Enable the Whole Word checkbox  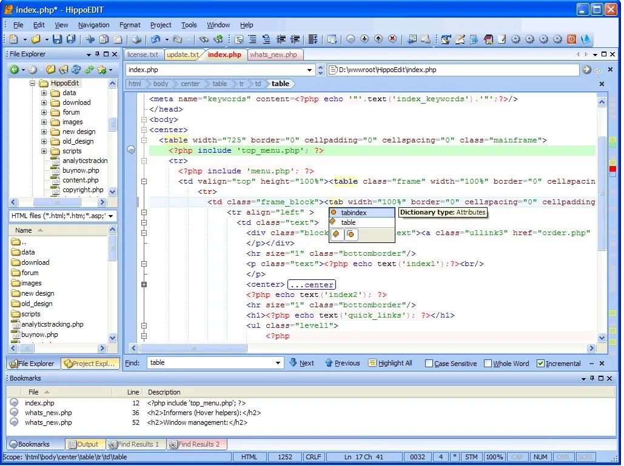[488, 364]
